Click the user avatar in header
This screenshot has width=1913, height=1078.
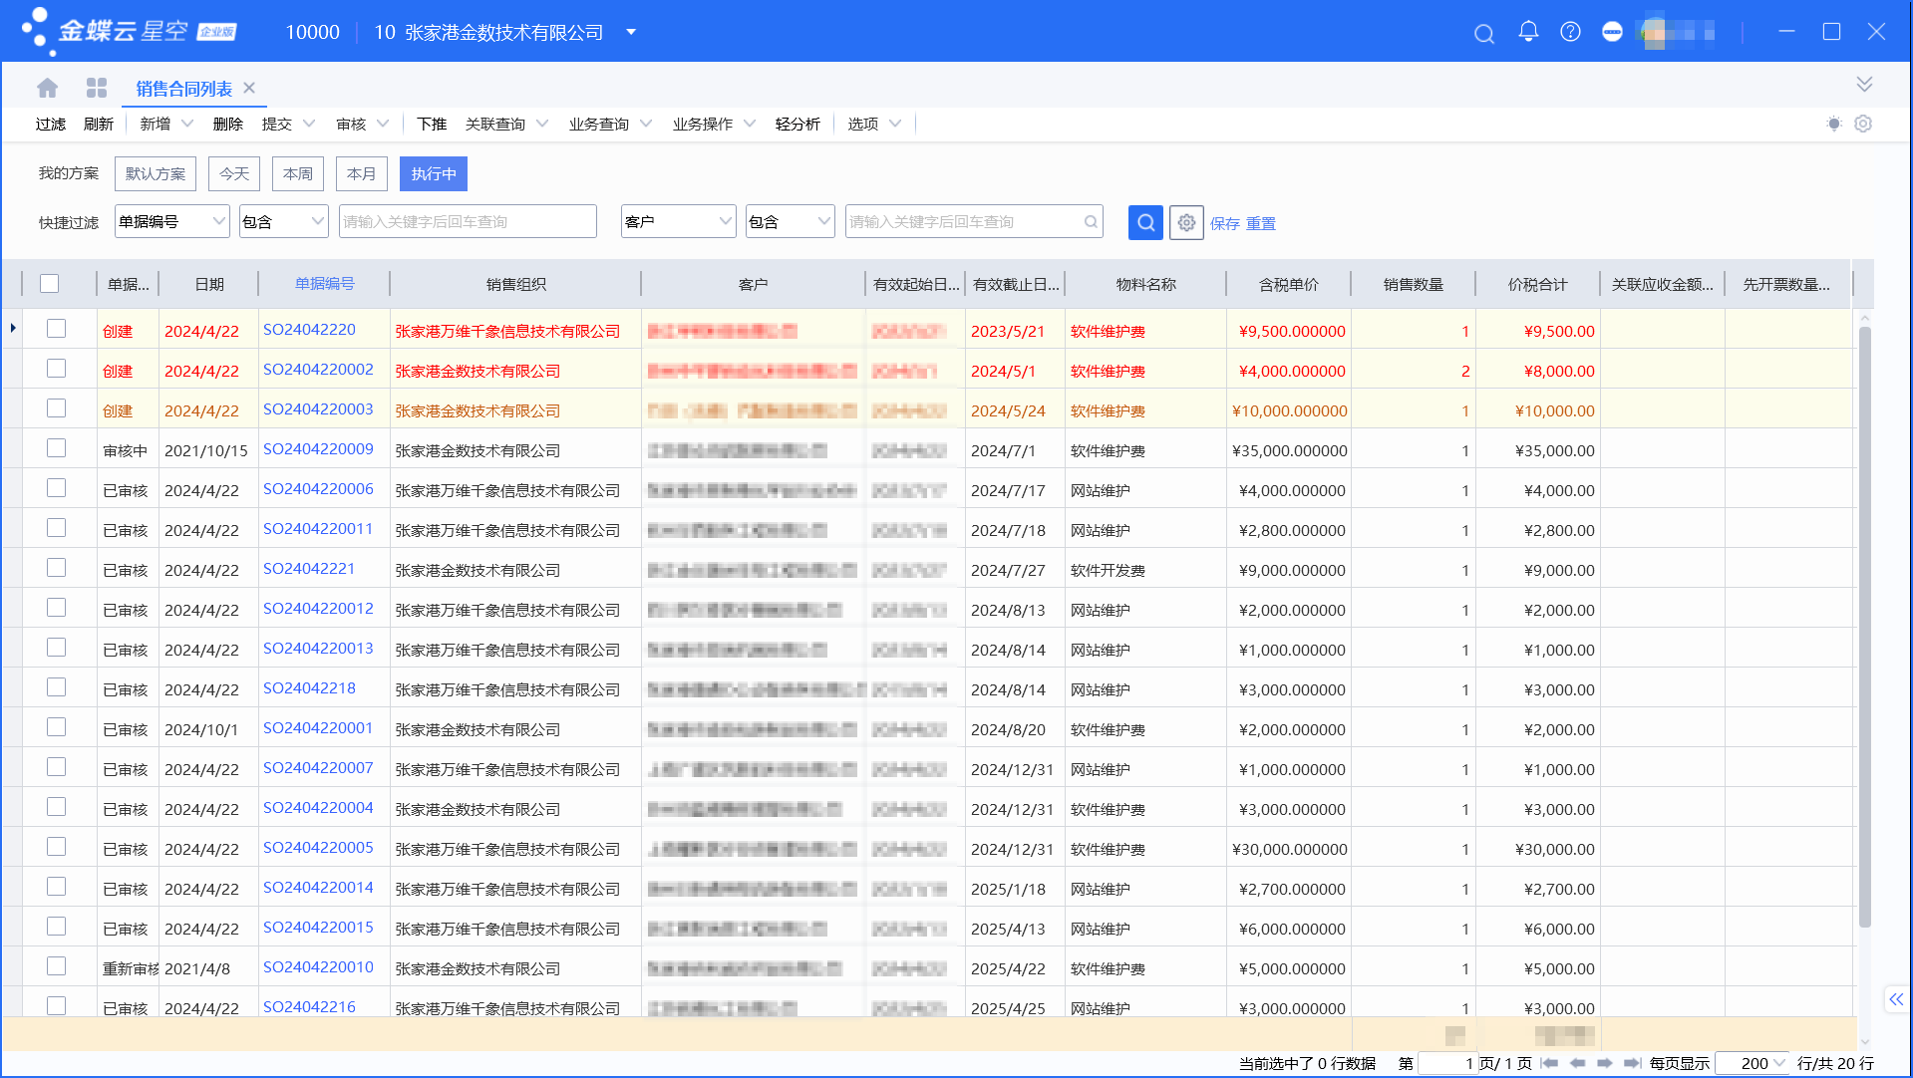(1655, 32)
